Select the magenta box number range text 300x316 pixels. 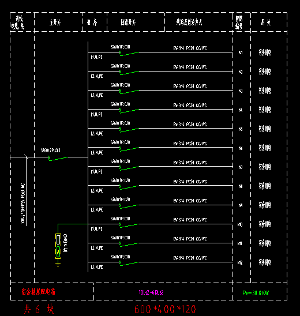coord(151,292)
